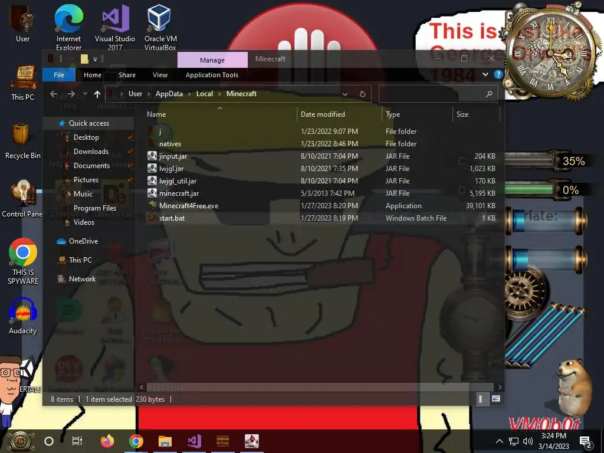Screen dimensions: 604x453
Task: Open the Java app taskbar icon
Action: pos(252,441)
